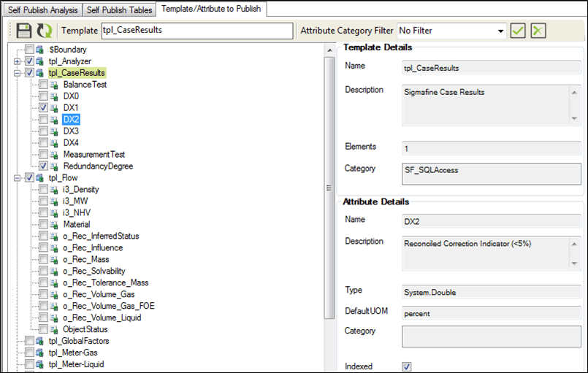The height and width of the screenshot is (373, 588).
Task: Uncheck the tpl_CaseResults checkbox
Action: [x=30, y=72]
